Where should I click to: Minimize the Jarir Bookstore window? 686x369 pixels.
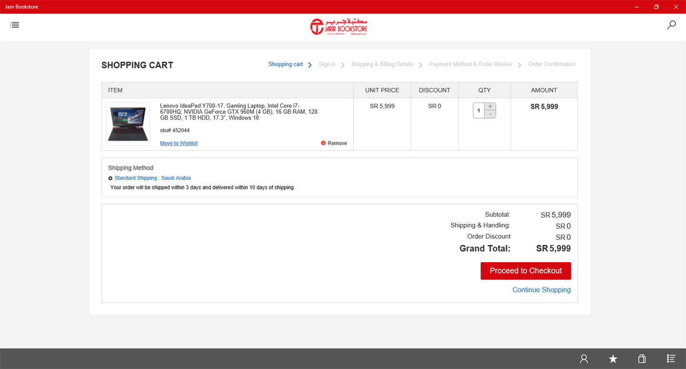click(637, 7)
